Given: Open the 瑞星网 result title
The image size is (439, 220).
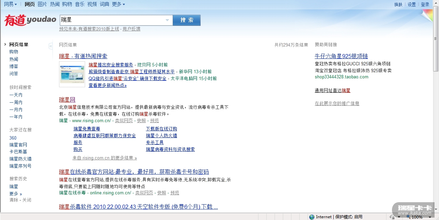Looking at the screenshot, I should (x=67, y=100).
